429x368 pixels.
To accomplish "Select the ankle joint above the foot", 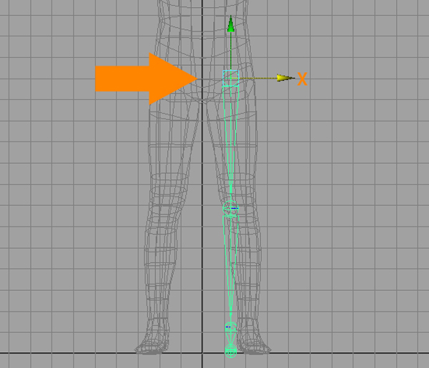I will point(231,327).
